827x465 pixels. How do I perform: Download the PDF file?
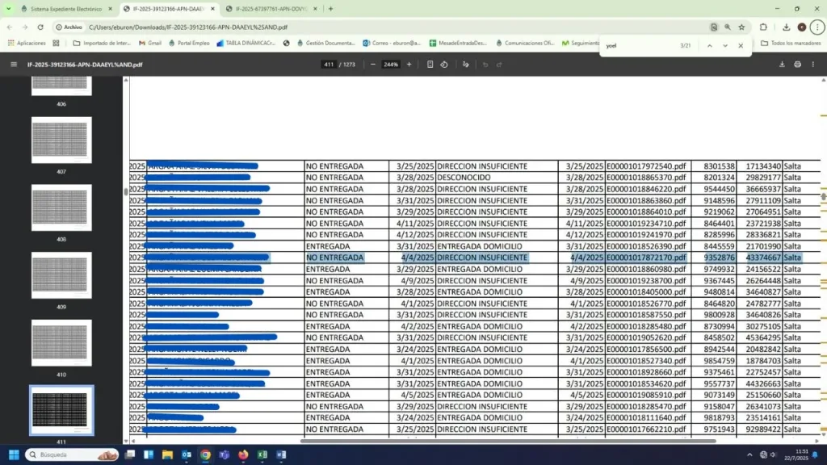click(782, 64)
